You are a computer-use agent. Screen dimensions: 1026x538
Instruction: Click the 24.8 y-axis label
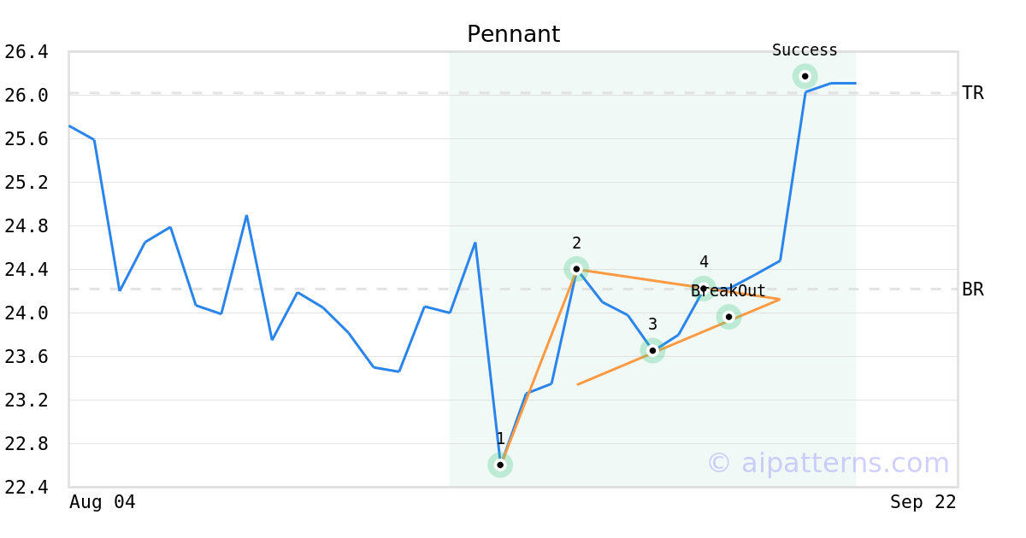(27, 226)
